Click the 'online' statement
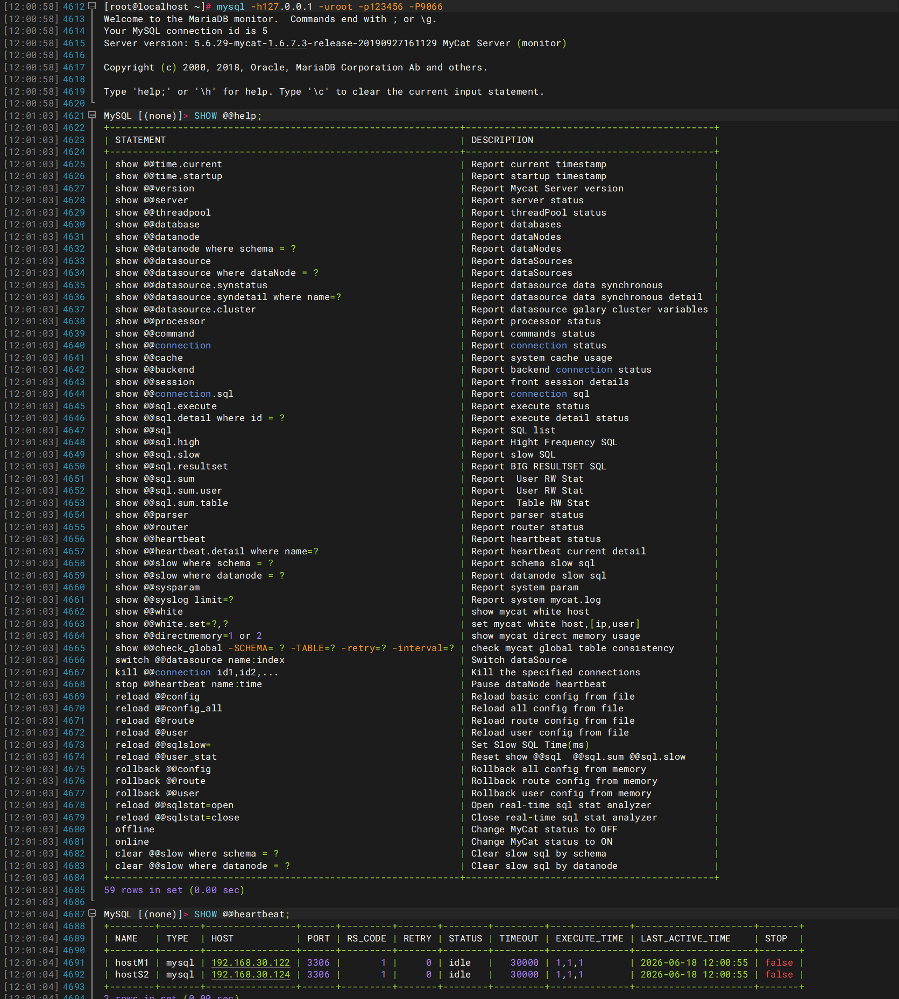This screenshot has width=899, height=999. [132, 841]
